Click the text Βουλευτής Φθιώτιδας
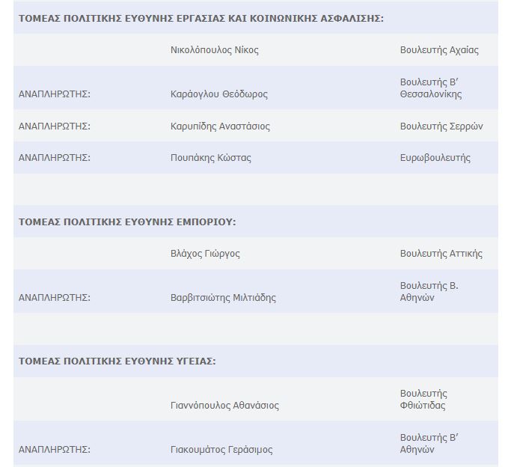 click(x=423, y=400)
